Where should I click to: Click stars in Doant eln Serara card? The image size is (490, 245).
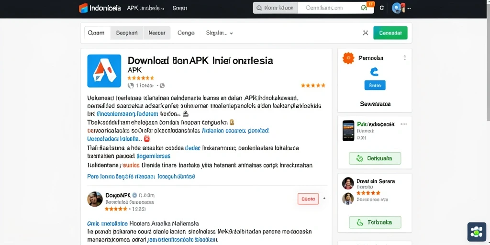point(368,193)
